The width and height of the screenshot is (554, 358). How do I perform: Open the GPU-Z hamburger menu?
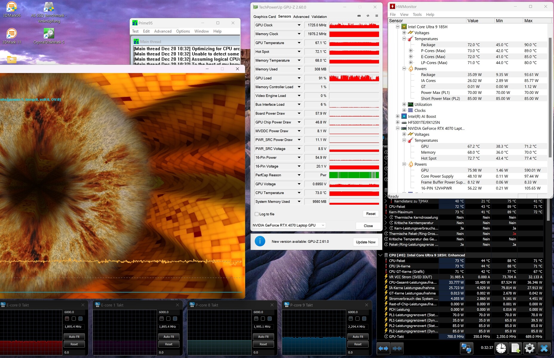coord(377,16)
